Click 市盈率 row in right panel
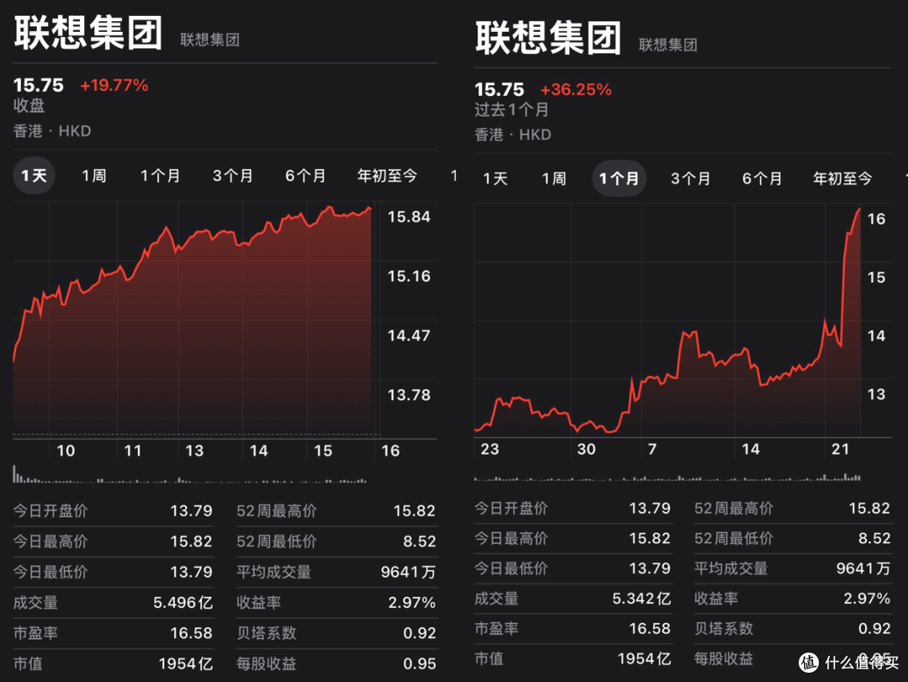908x682 pixels. [573, 629]
